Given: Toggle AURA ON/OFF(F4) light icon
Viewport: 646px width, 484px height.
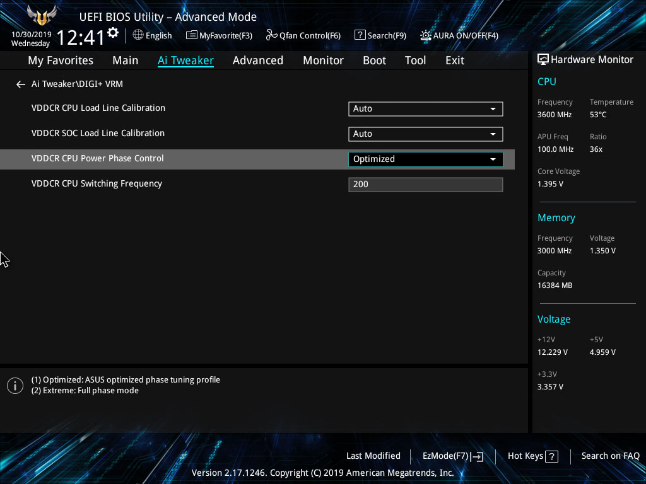Looking at the screenshot, I should (426, 35).
